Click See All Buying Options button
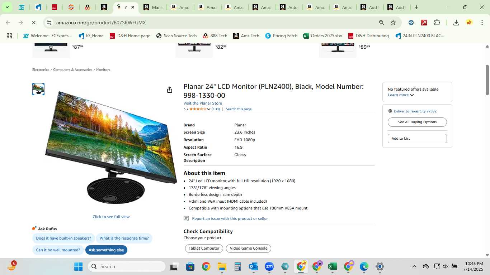490x275 pixels. 417,122
